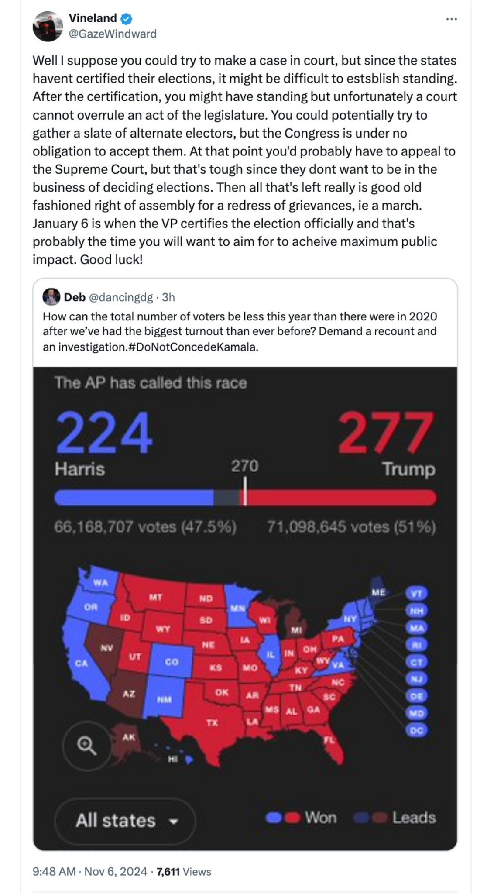Select the VT state bubble
This screenshot has height=894, width=494.
(x=416, y=594)
